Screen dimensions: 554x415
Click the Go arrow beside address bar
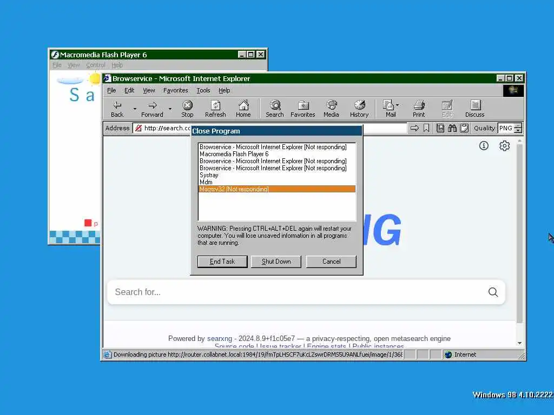click(414, 128)
